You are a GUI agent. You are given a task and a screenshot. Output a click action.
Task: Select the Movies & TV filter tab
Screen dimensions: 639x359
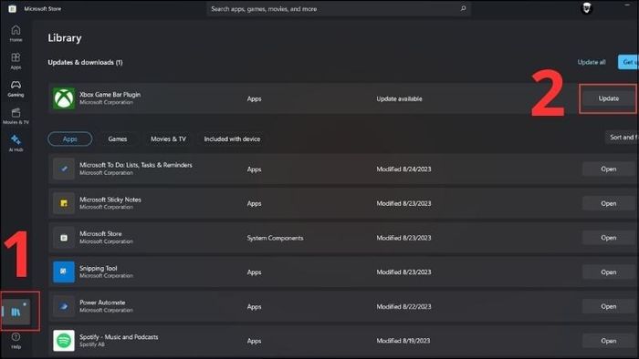pyautogui.click(x=168, y=139)
